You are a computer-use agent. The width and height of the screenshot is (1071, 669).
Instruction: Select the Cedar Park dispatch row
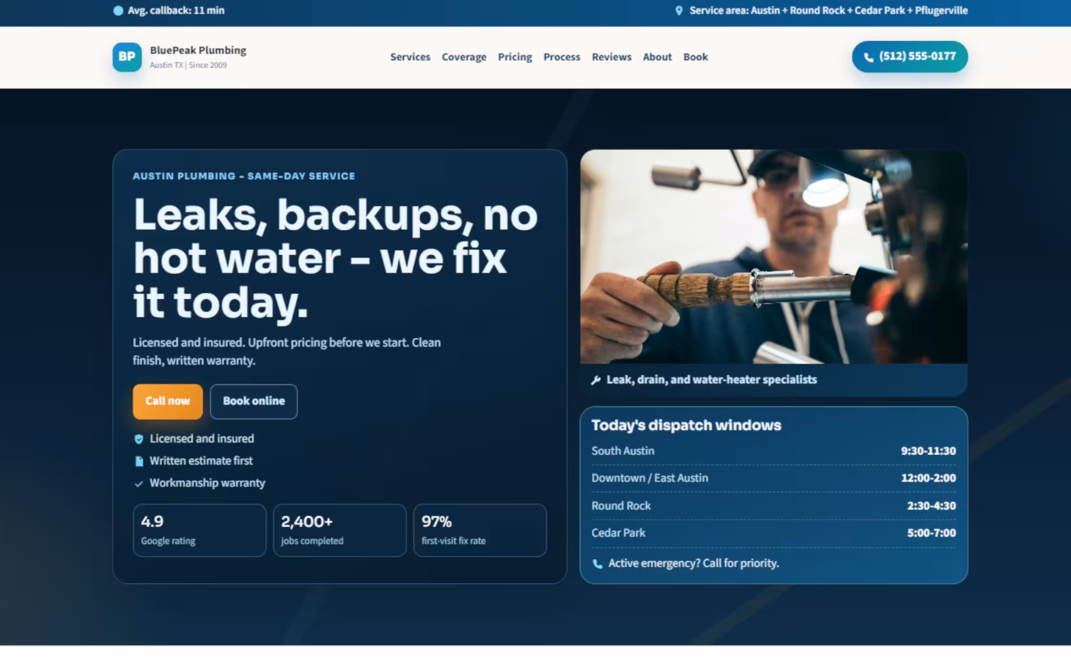point(774,533)
